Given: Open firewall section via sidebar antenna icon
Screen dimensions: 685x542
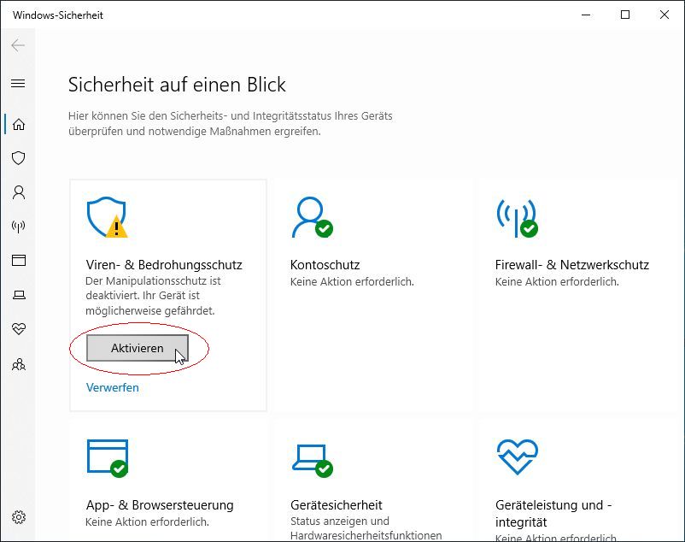Looking at the screenshot, I should point(18,226).
